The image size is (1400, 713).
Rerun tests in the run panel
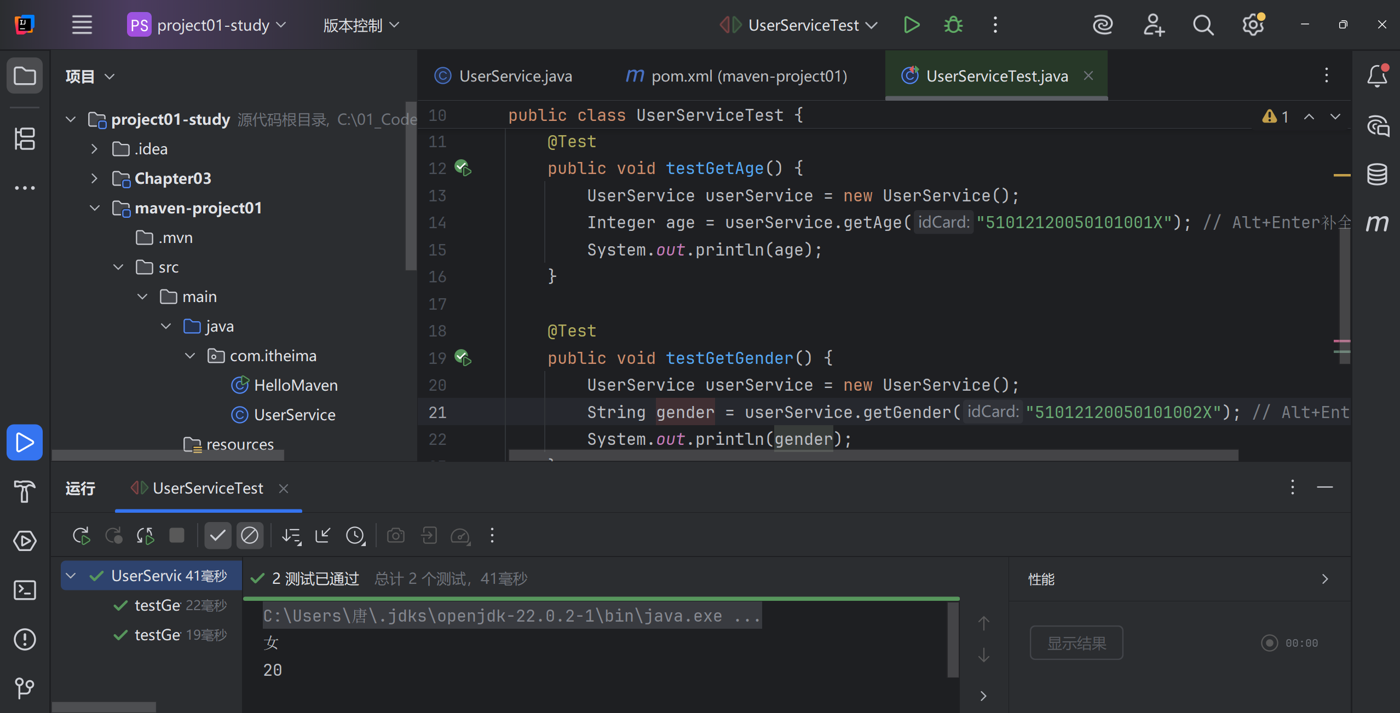81,536
